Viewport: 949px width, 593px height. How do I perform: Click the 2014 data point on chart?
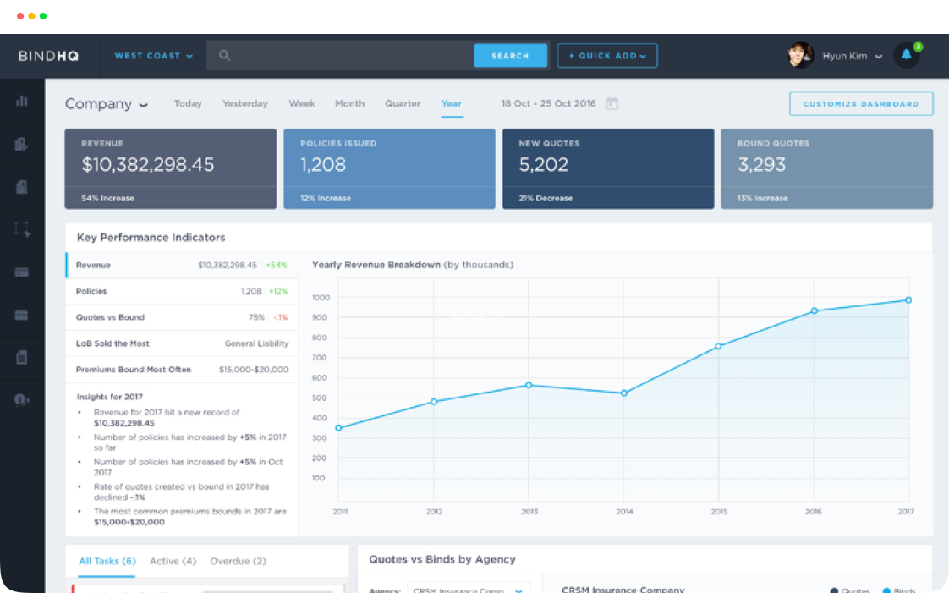(624, 393)
